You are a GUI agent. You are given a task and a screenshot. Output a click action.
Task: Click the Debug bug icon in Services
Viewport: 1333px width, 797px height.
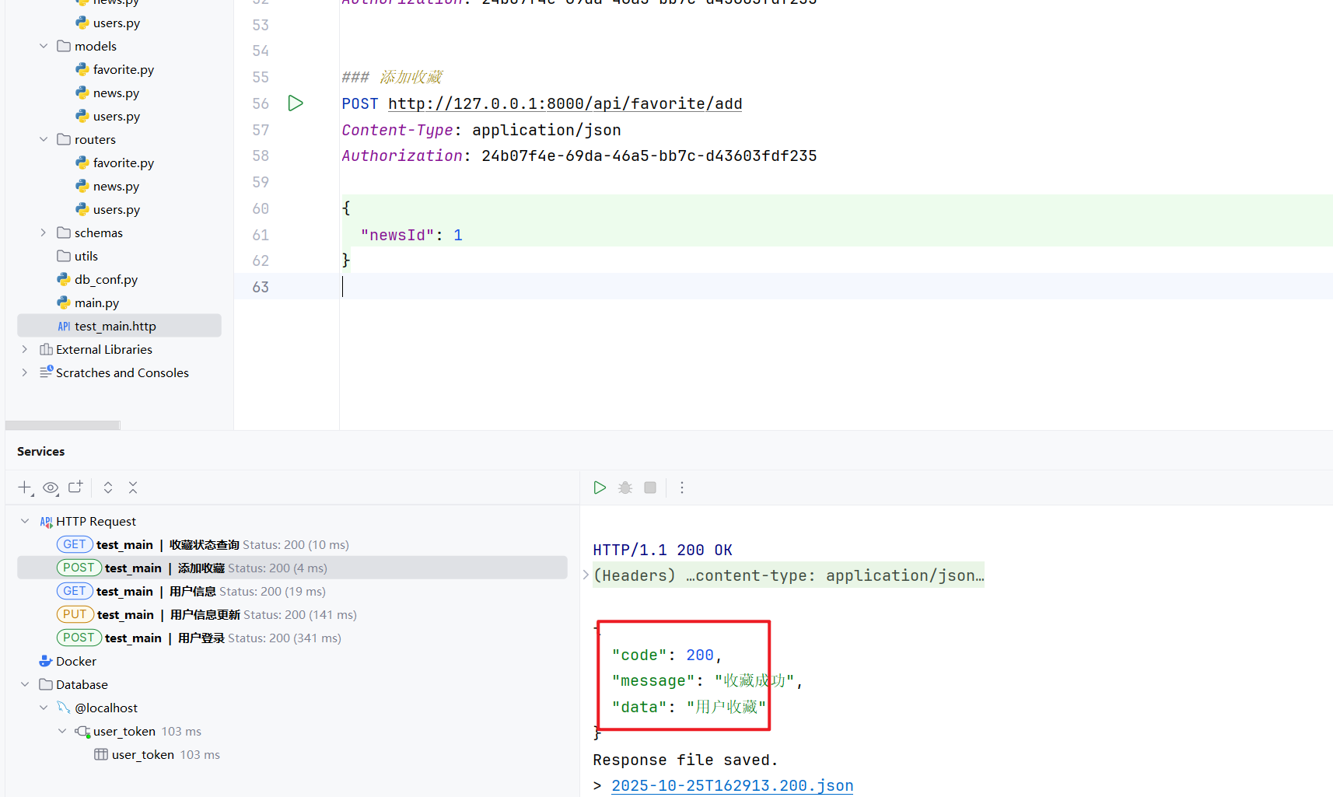coord(625,488)
